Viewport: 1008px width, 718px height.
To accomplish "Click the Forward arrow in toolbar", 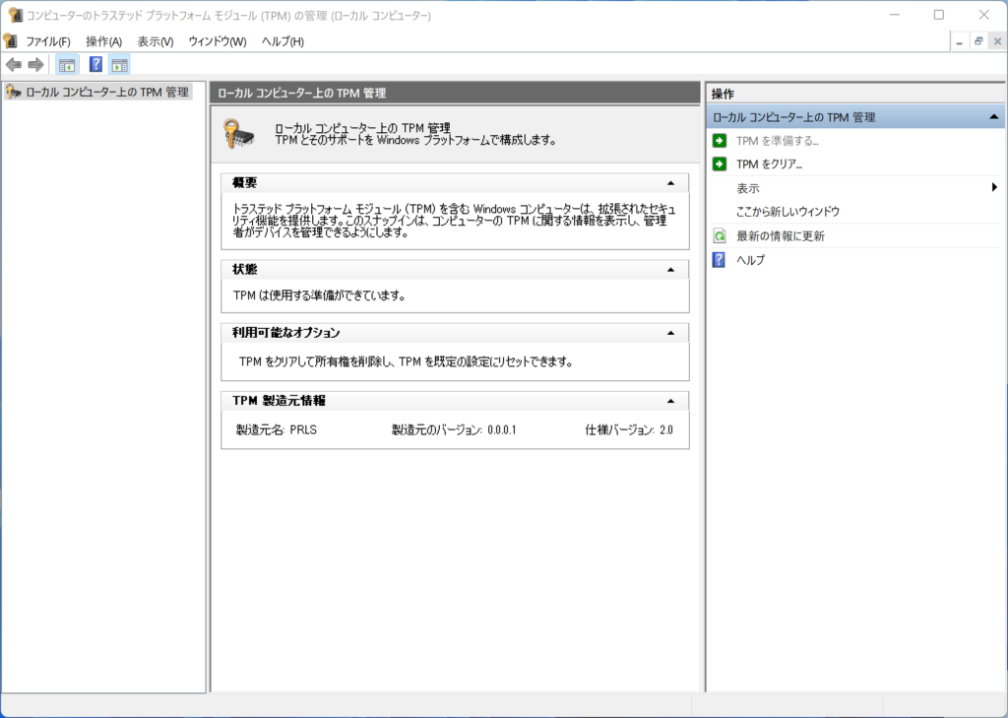I will point(36,64).
